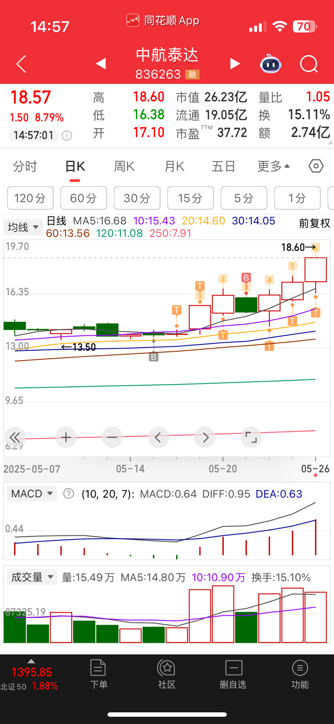This screenshot has height=724, width=334.
Task: Jump to earliest data double-left arrow
Action: click(x=15, y=437)
